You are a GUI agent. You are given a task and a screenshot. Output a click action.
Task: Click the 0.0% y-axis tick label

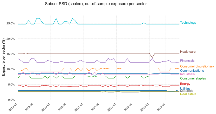[x=11, y=100]
